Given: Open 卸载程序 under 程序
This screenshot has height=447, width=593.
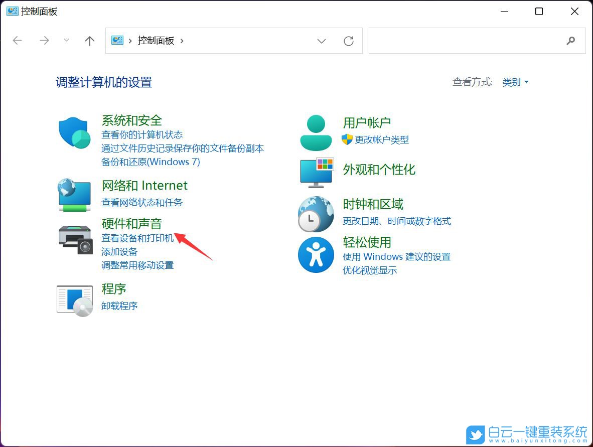Looking at the screenshot, I should [119, 306].
